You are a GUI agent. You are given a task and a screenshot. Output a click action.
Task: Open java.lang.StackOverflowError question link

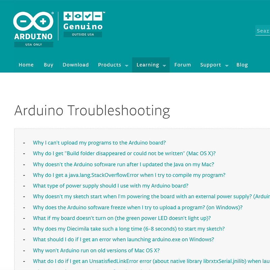pos(129,175)
